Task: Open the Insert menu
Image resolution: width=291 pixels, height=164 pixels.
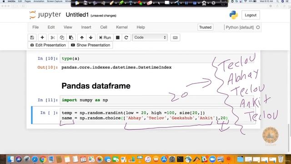Action: coord(86,27)
